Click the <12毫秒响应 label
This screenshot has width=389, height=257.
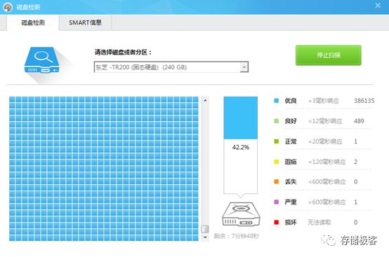pyautogui.click(x=325, y=121)
